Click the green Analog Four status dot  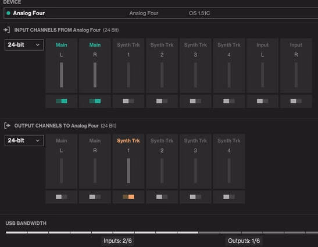(x=8, y=13)
